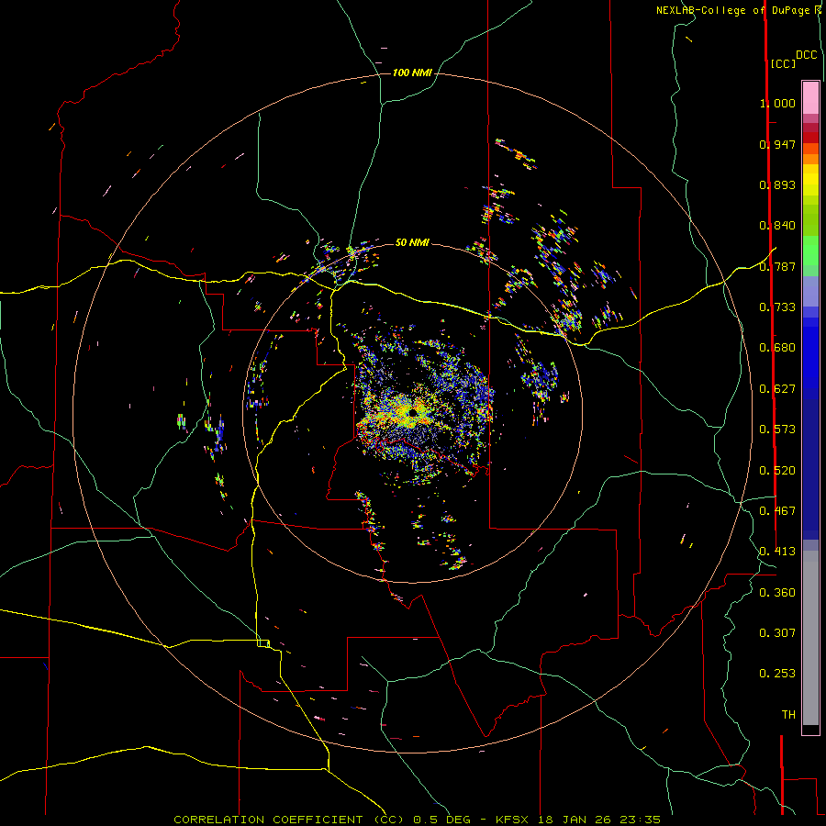Click the 50 NMI range ring label

tap(412, 242)
